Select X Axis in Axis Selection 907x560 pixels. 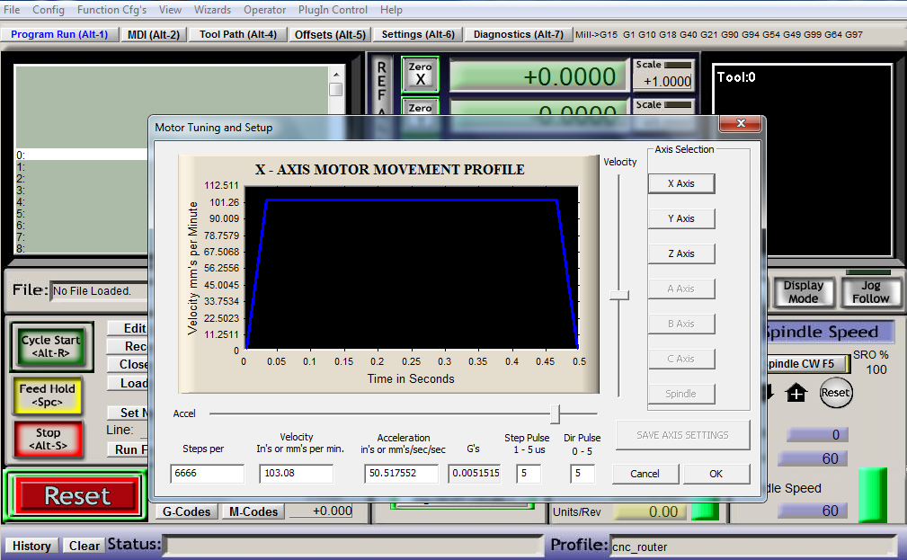tap(680, 183)
